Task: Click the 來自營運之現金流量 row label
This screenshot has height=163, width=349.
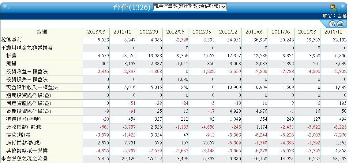Action: click(x=24, y=159)
